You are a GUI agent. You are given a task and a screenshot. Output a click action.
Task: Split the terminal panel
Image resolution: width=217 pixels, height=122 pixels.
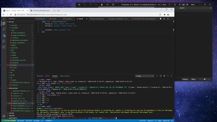point(160,76)
